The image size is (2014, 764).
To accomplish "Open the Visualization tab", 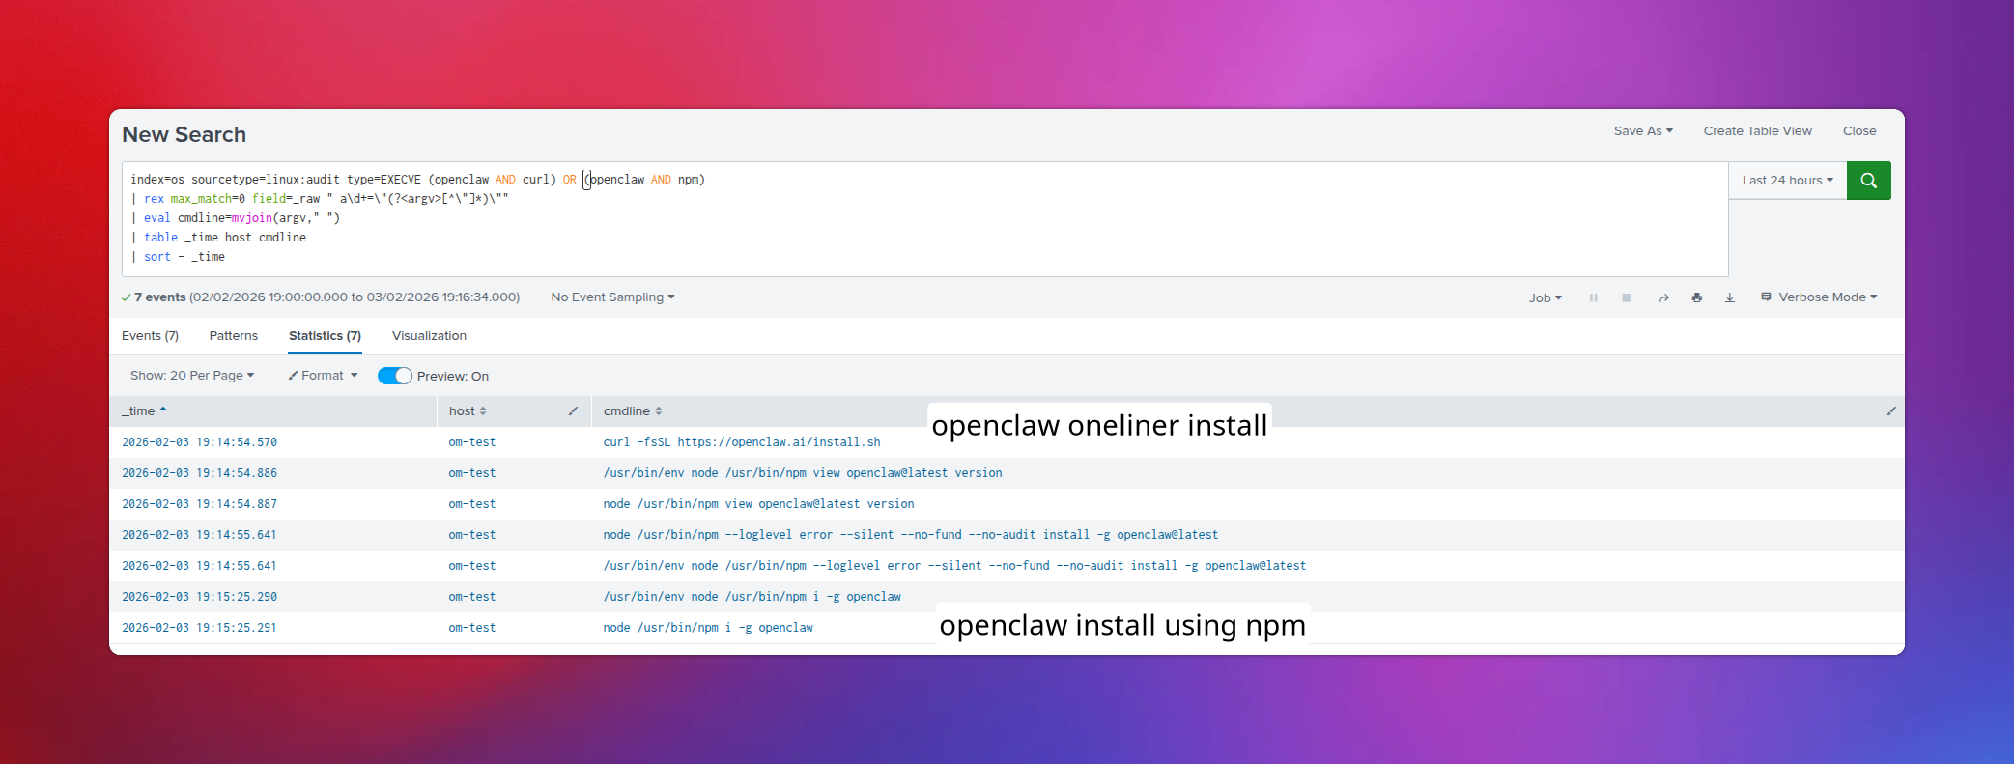I will tap(429, 336).
